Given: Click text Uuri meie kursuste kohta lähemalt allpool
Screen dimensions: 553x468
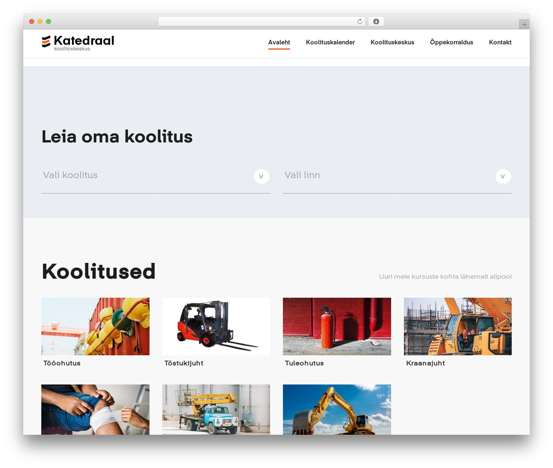Looking at the screenshot, I should 445,276.
